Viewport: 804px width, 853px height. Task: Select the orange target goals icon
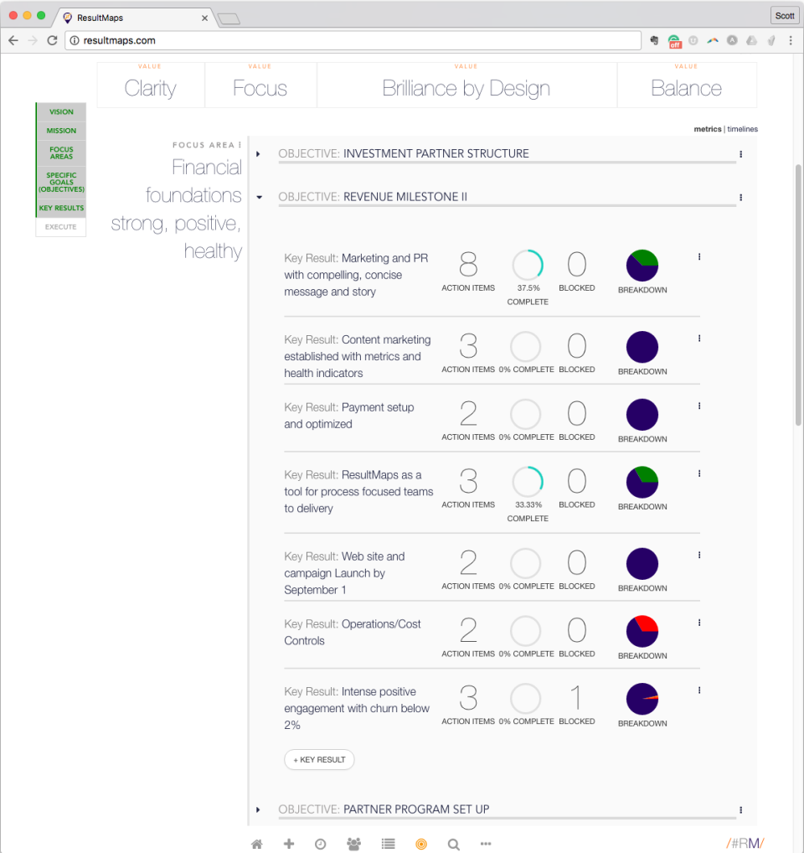coord(421,844)
